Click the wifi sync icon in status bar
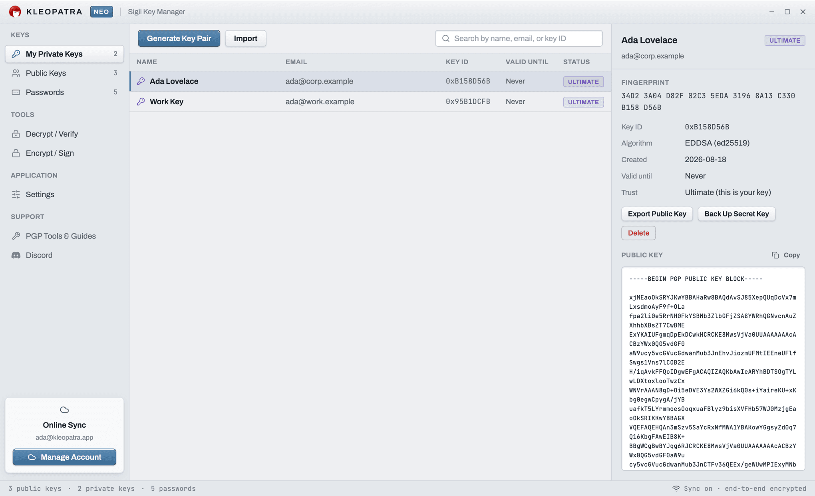The image size is (815, 496). point(676,488)
